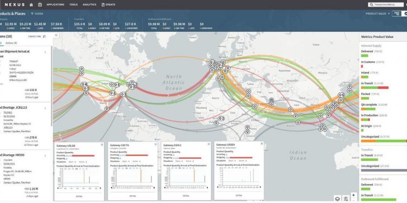Select the Africa cluster marker labeled 2

coord(221,119)
